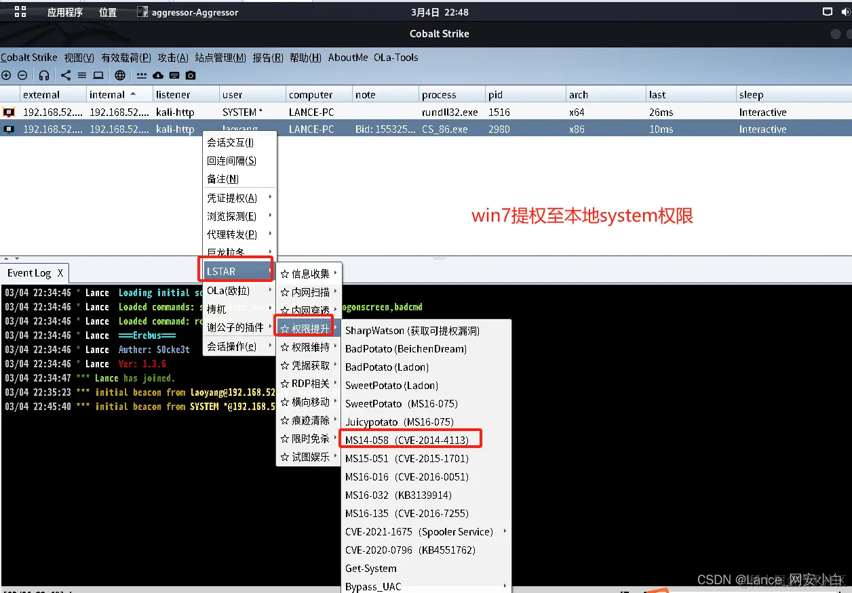Choose BadPotato (BeichenDream) entry
Image resolution: width=852 pixels, height=593 pixels.
tap(426, 349)
